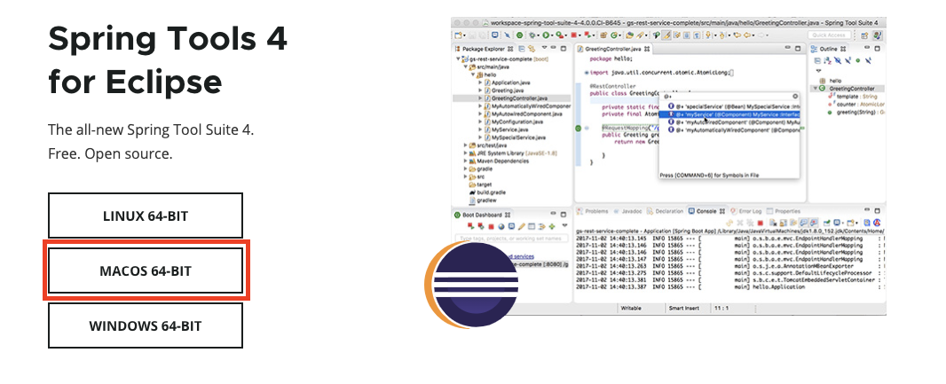Select the target folder in Package Explorer

pyautogui.click(x=479, y=184)
